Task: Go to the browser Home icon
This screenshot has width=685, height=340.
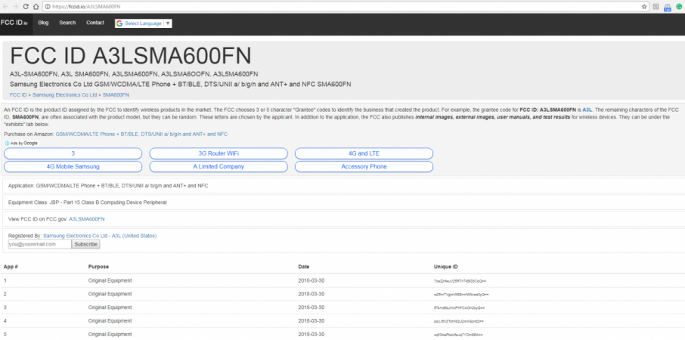Action: click(x=36, y=7)
